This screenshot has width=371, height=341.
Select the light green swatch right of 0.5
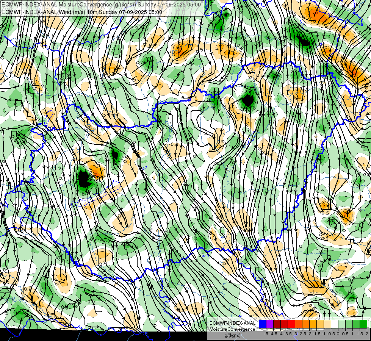[349, 324]
